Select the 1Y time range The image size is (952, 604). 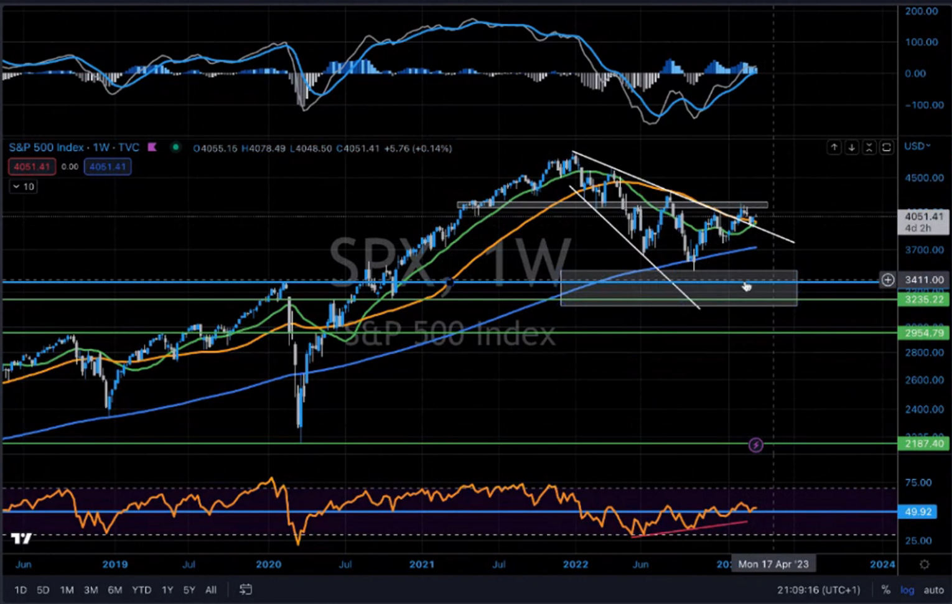click(167, 590)
